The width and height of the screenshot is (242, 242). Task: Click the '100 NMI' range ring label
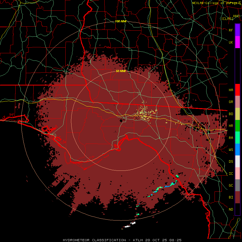point(121,21)
